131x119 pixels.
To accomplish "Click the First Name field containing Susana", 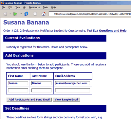I will (x=18, y=83).
